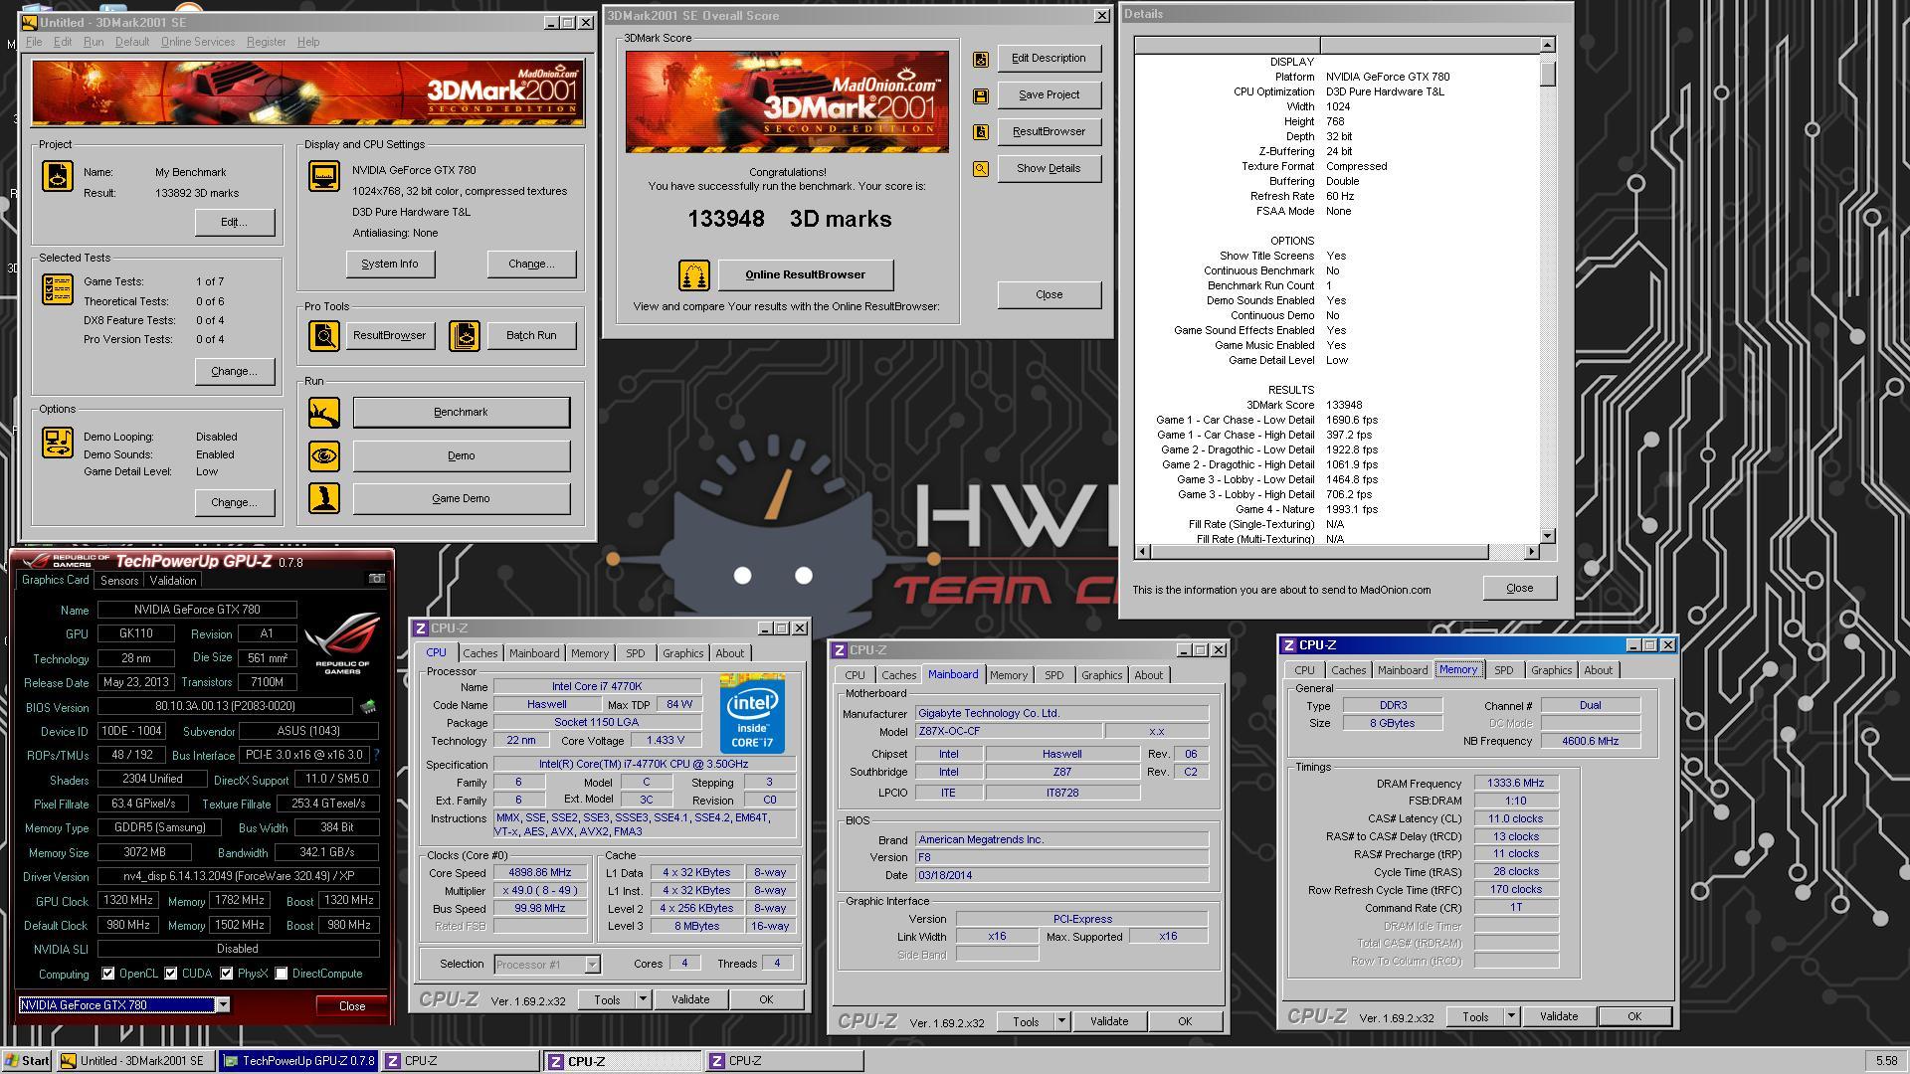The height and width of the screenshot is (1074, 1910).
Task: Expand the Tools dropdown arrow in CPU tab window
Action: tap(643, 999)
